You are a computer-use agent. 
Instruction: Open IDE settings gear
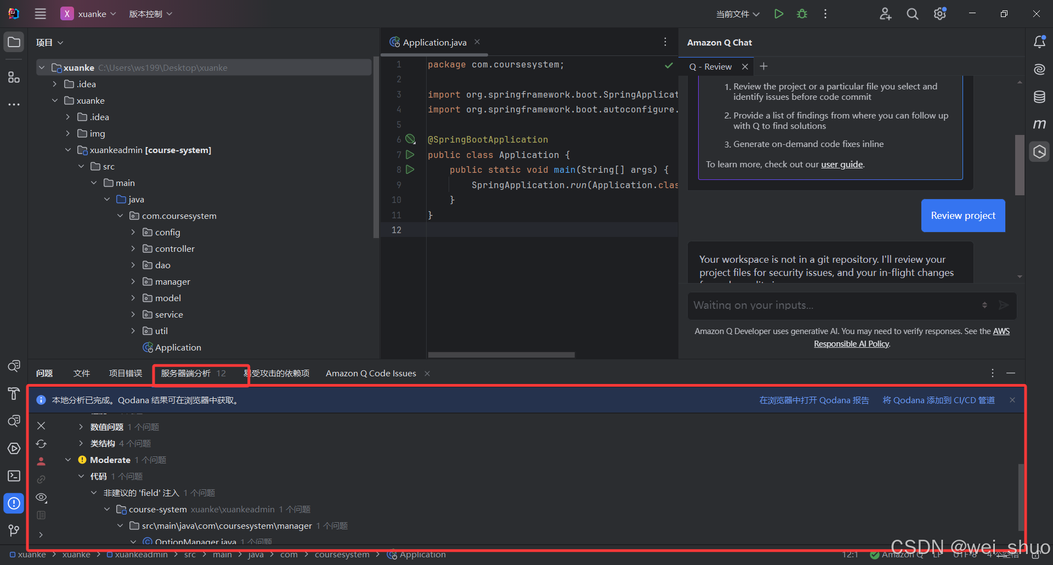940,14
